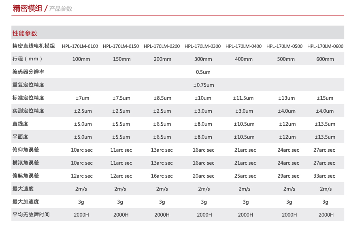Select the 性能参数 section header
The width and height of the screenshot is (364, 232).
click(25, 33)
